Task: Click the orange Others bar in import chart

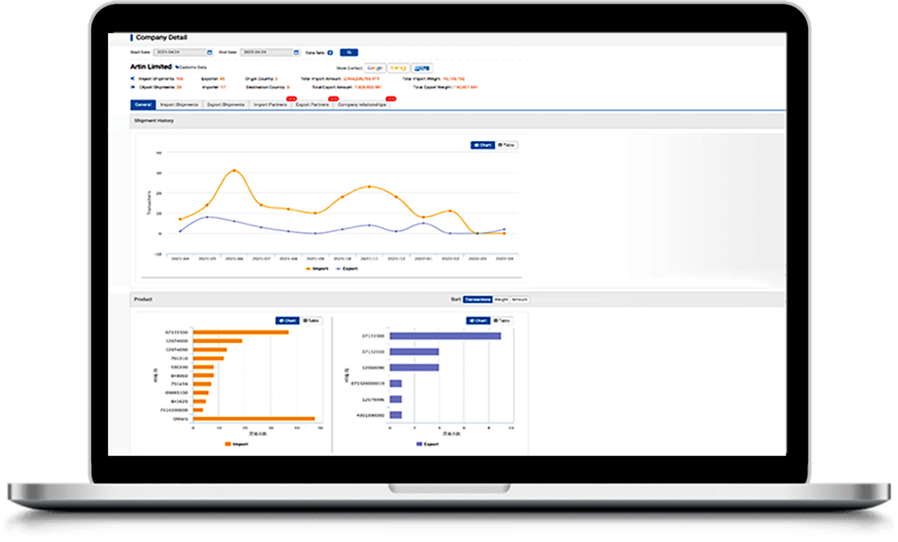Action: pyautogui.click(x=253, y=418)
